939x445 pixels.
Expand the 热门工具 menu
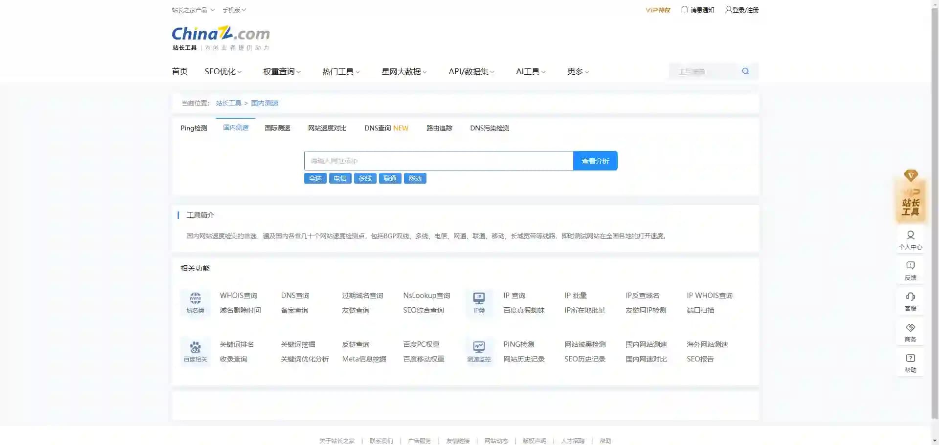[341, 71]
